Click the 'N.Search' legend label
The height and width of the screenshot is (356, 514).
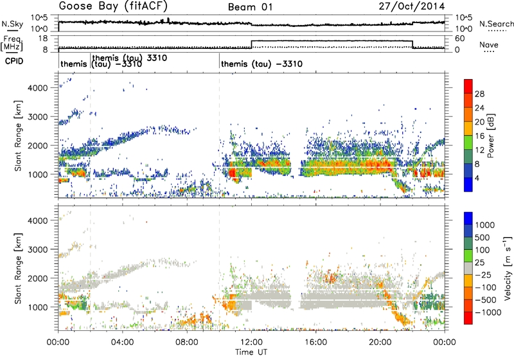pyautogui.click(x=496, y=24)
